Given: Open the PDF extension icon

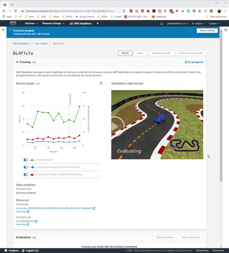Looking at the screenshot, I should coord(154,11).
